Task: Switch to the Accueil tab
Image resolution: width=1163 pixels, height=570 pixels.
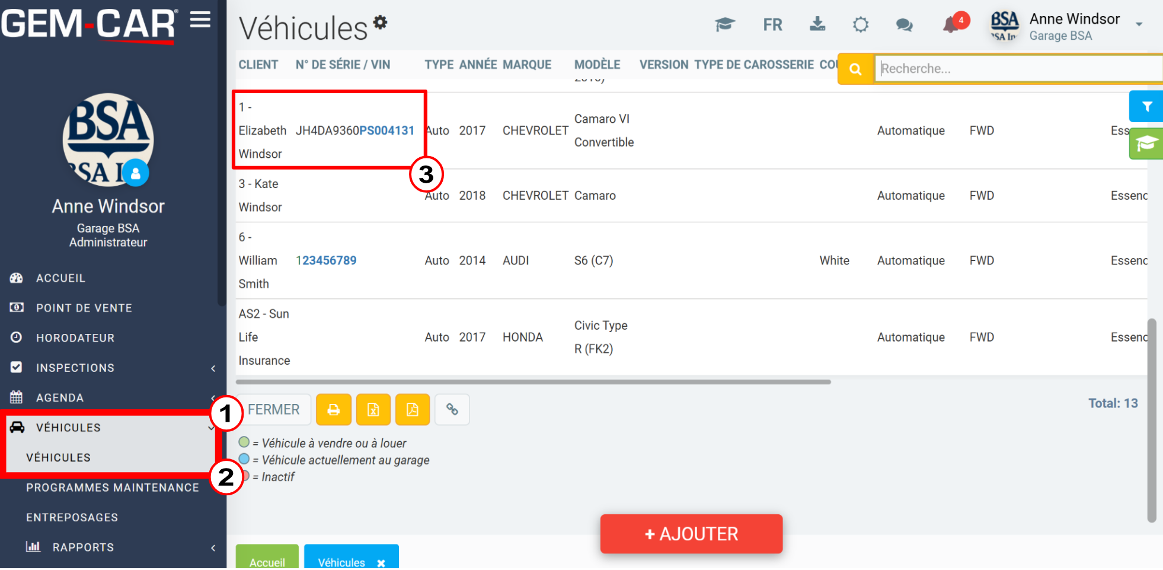Action: [267, 561]
